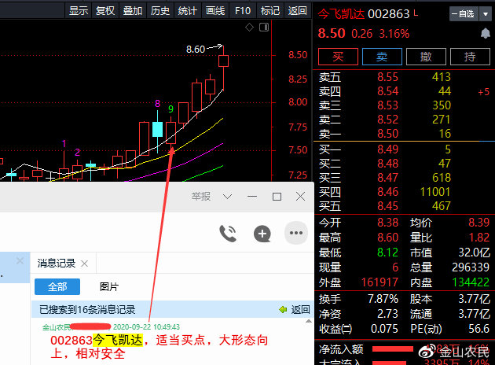Click the red 买 buy button
This screenshot has height=365, width=495.
coord(338,57)
